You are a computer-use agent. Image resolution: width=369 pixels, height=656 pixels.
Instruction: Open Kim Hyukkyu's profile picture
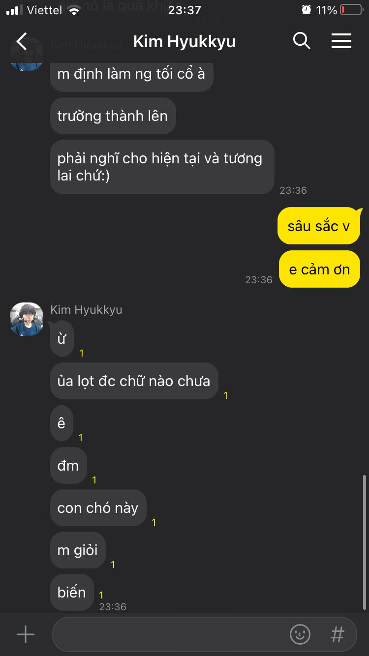pos(27,319)
